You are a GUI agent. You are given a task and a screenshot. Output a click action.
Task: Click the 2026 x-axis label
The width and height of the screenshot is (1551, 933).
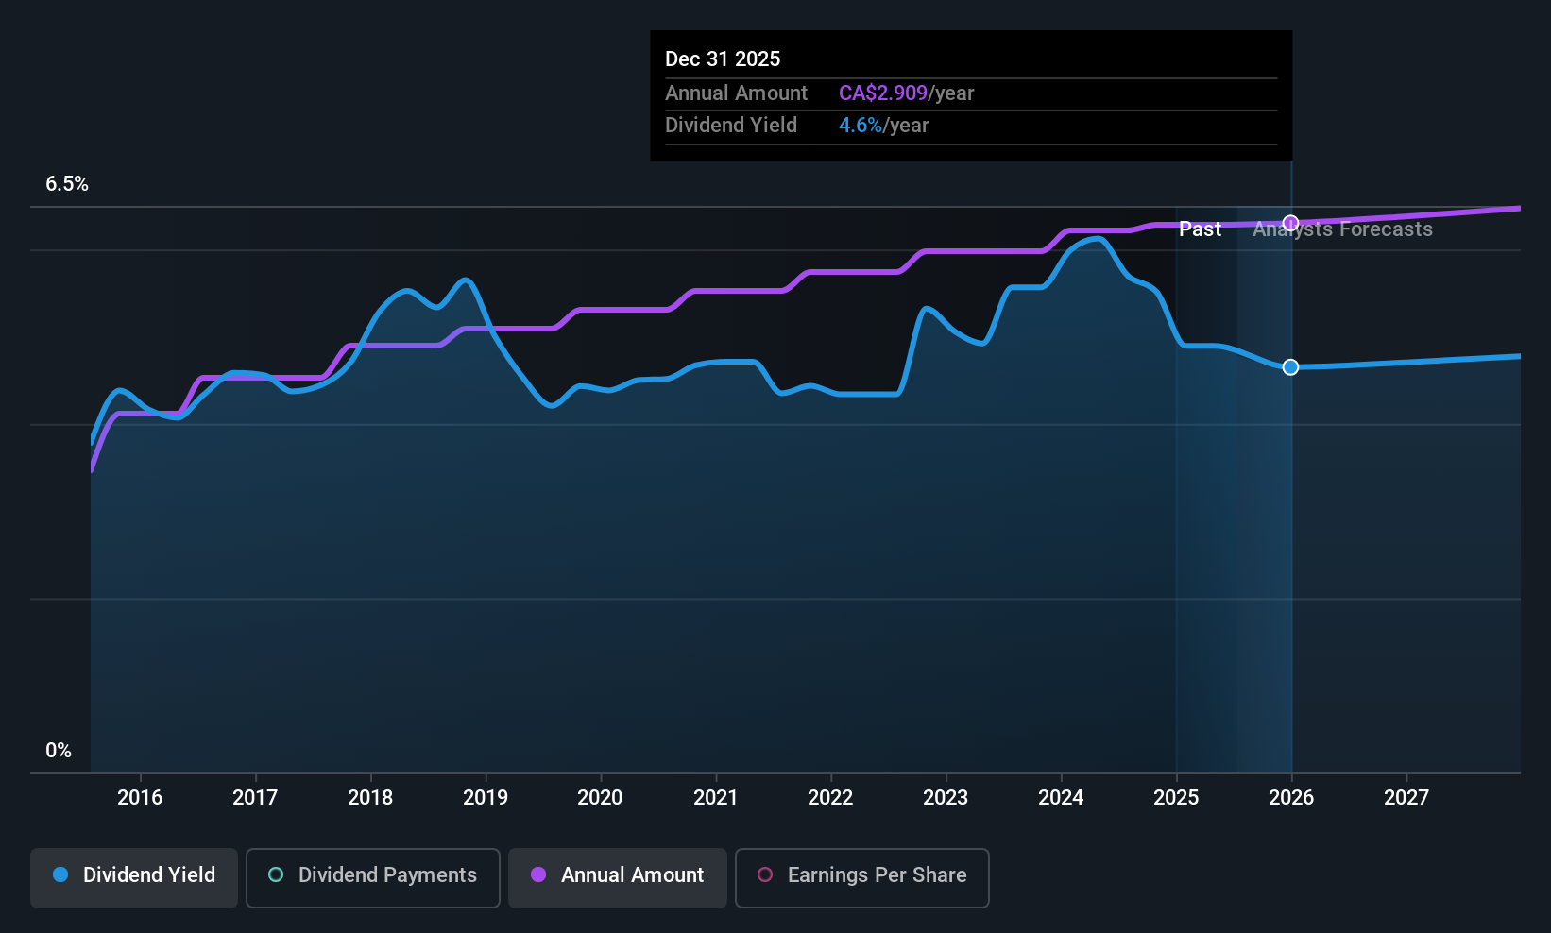1291,797
